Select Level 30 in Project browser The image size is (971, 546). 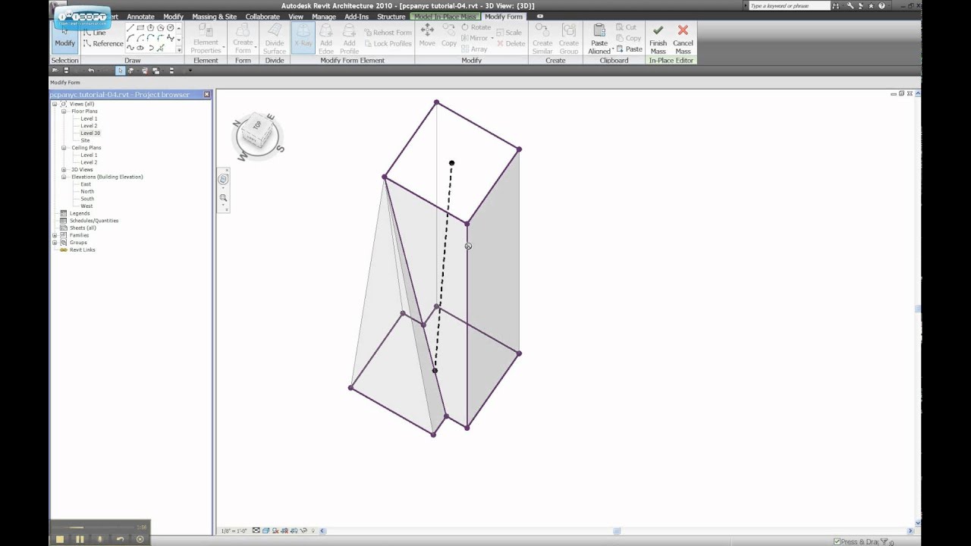pyautogui.click(x=90, y=133)
